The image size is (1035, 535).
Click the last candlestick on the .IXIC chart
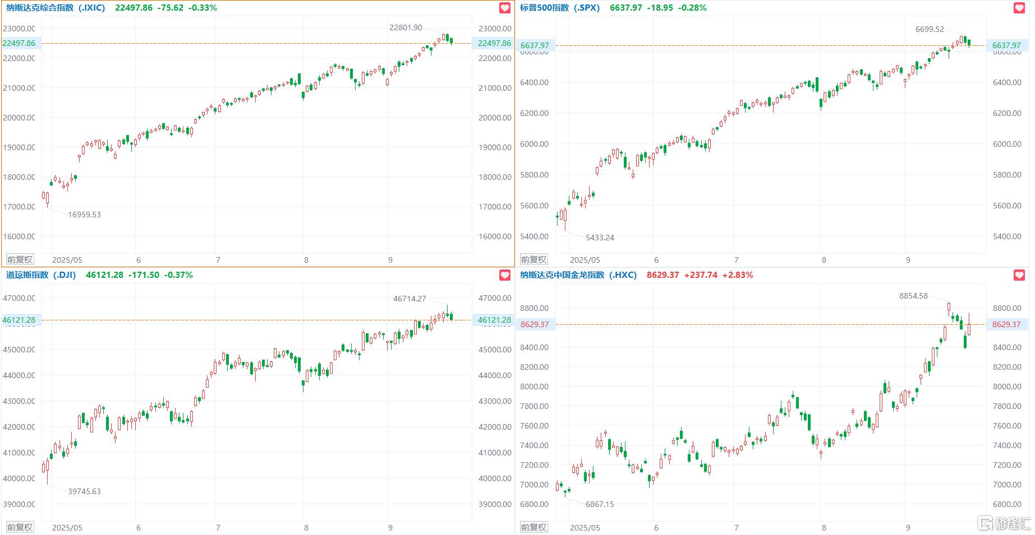452,41
